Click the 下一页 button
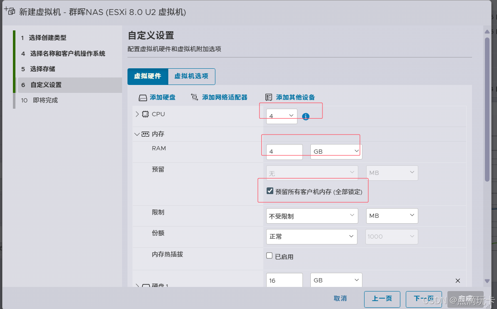Image resolution: width=497 pixels, height=309 pixels. [424, 299]
